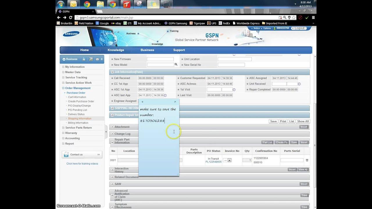Screen dimensions: 372x209
Task: Click the New Model search magnifier icon
Action: point(176,64)
